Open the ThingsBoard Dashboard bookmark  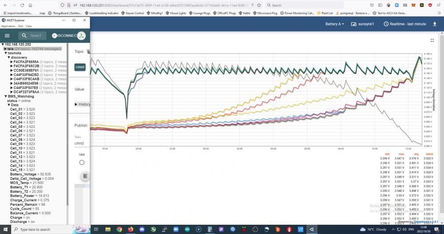65,13
